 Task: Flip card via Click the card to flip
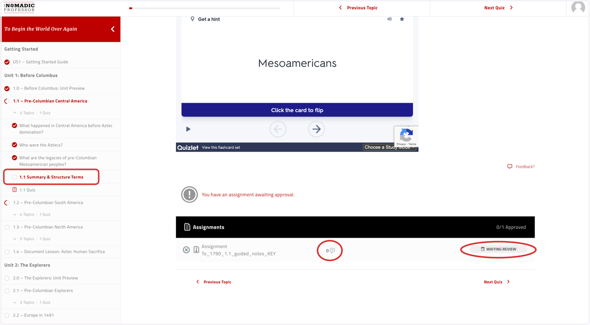[297, 110]
